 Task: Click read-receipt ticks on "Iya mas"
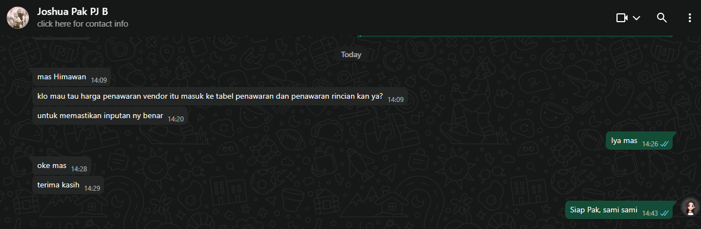click(x=664, y=144)
